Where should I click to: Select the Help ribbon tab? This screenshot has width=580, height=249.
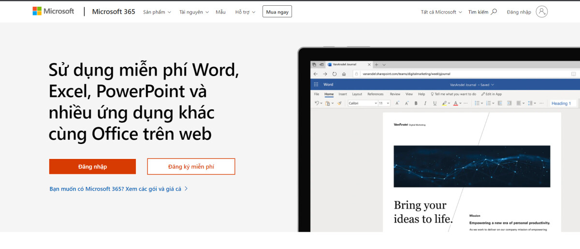point(421,94)
